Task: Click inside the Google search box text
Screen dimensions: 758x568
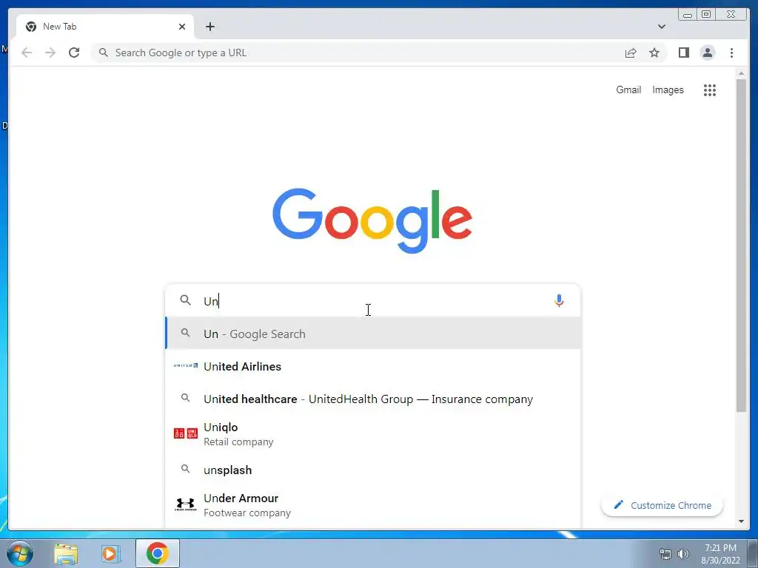Action: (372, 300)
